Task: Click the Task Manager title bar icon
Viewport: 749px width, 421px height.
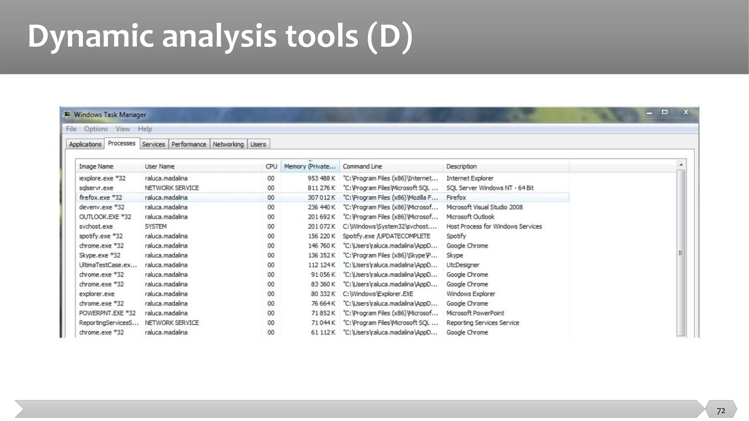Action: [x=67, y=114]
